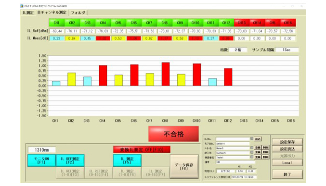This screenshot has height=186, width=326.
Task: Click the モニタON [F1] button
Action: 41,160
